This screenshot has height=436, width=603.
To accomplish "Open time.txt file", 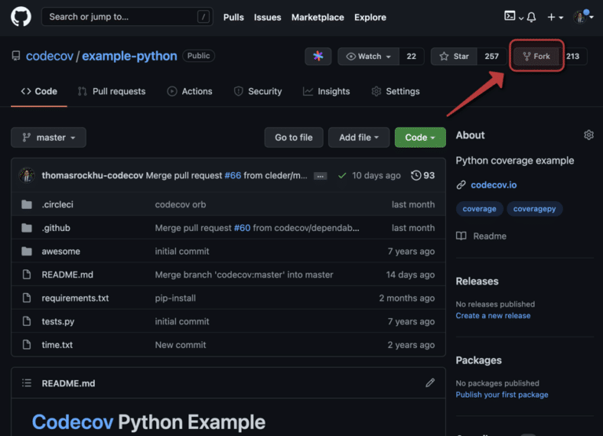I will (57, 345).
